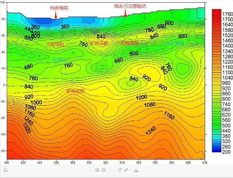This screenshot has width=233, height=178.
Task: Download the contour image
Action: (x=136, y=170)
